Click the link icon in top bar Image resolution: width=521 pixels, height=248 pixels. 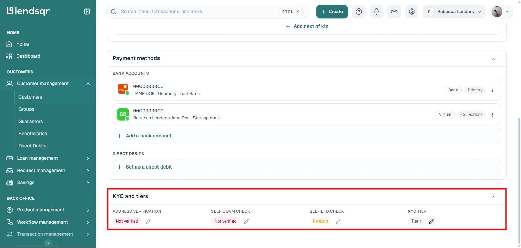coord(394,12)
